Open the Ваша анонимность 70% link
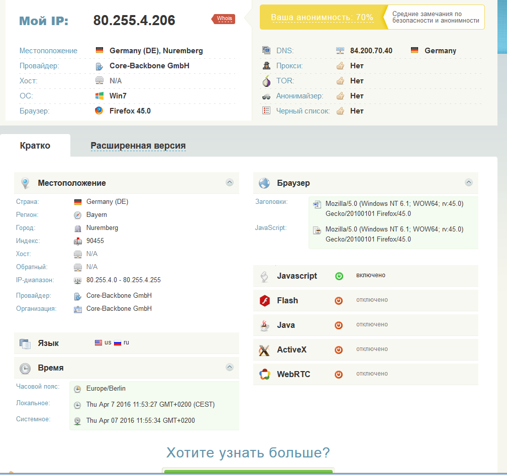This screenshot has height=475, width=507. point(322,18)
